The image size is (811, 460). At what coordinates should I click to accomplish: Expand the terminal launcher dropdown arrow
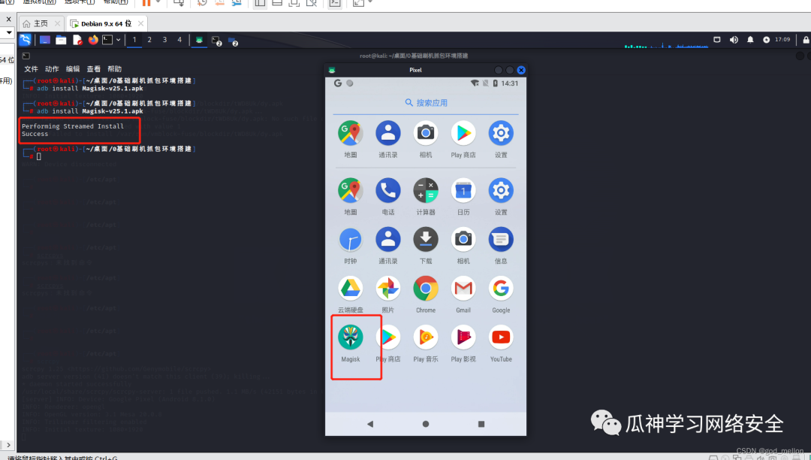coord(119,40)
